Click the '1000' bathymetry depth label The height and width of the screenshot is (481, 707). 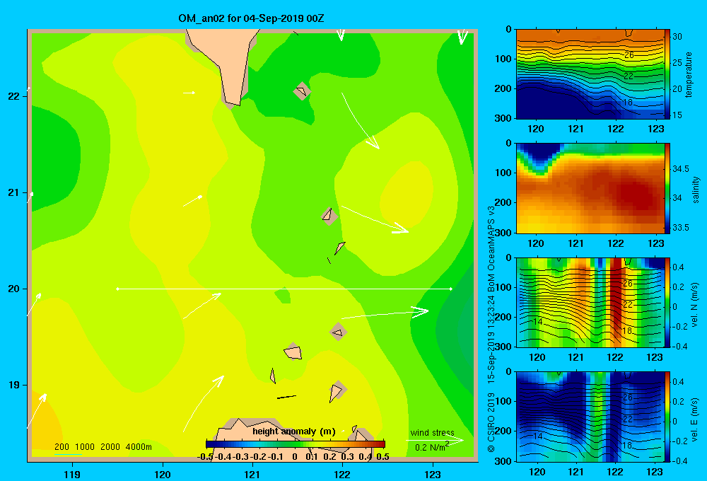click(x=85, y=447)
